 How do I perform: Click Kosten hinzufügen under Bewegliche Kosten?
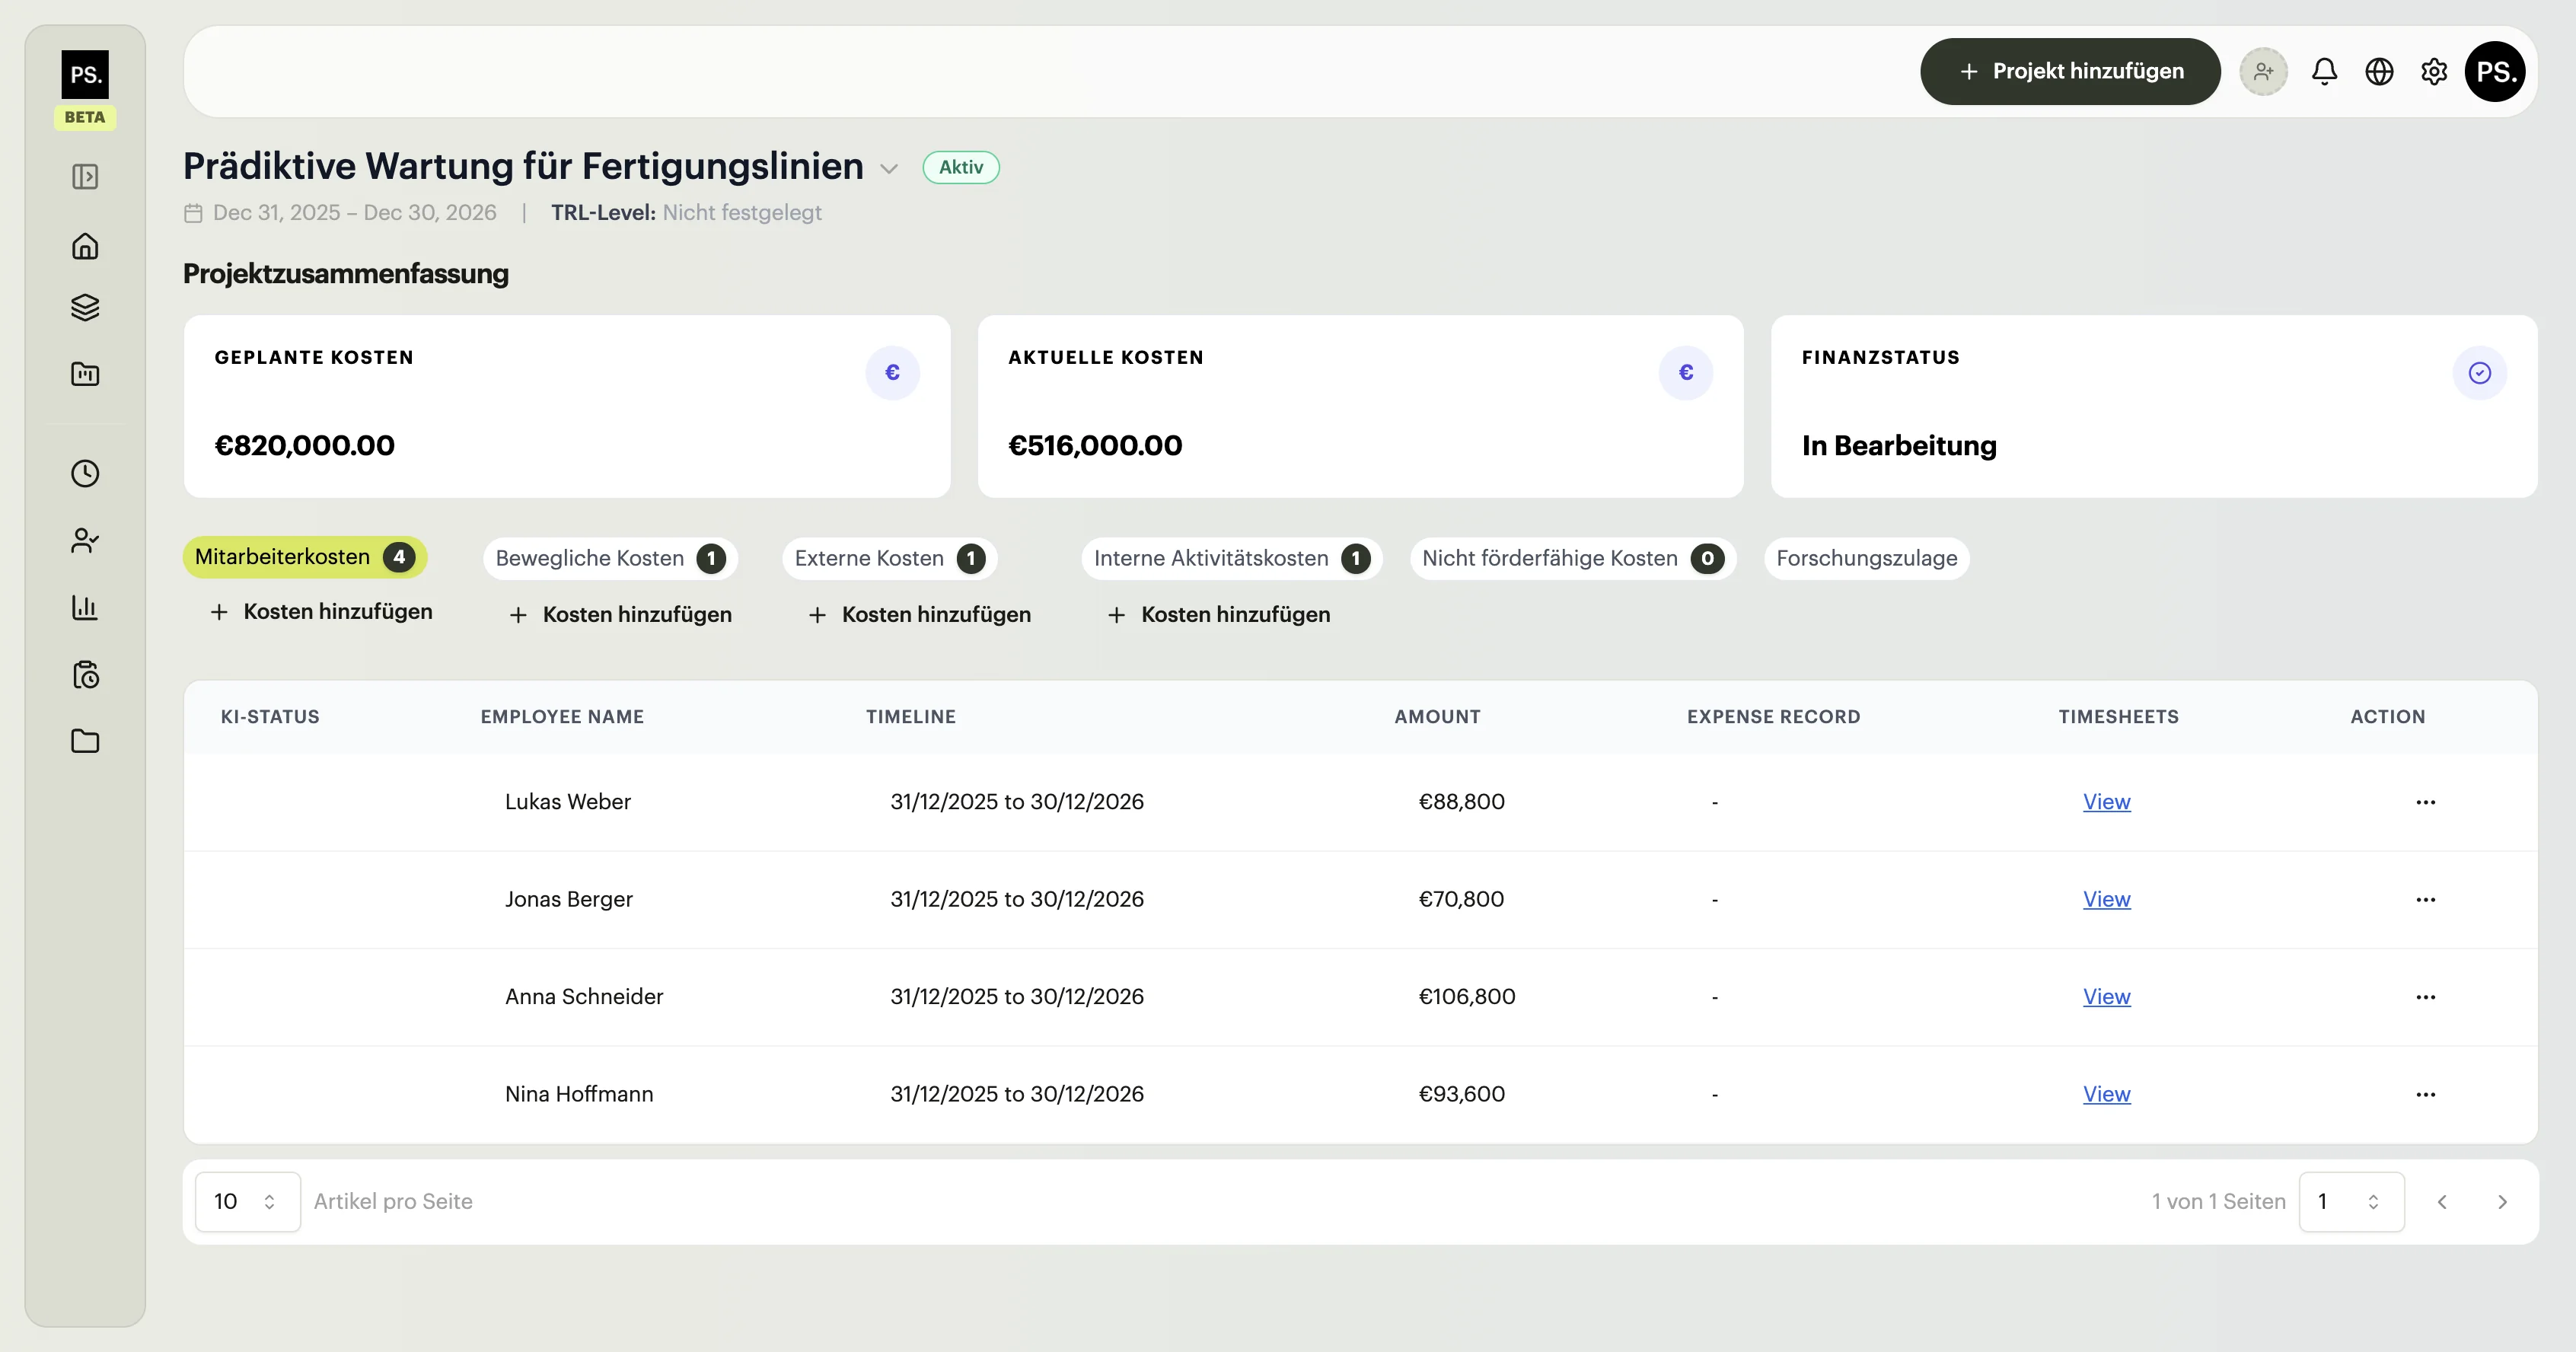point(620,615)
